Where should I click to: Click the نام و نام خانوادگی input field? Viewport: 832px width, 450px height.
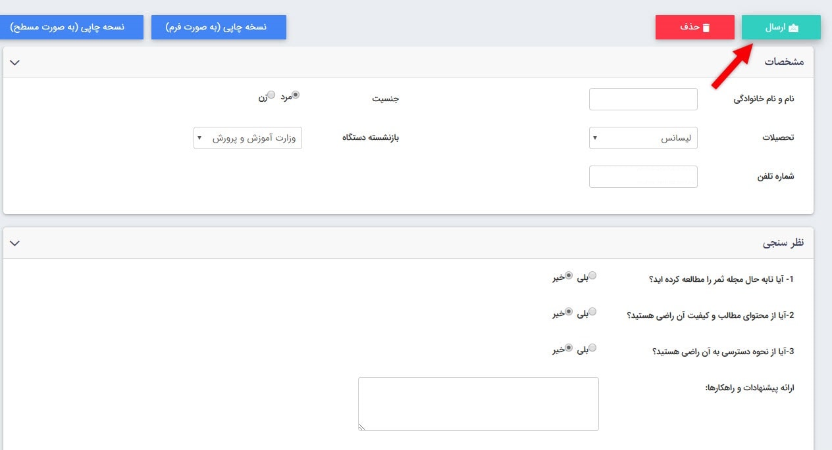(x=643, y=99)
